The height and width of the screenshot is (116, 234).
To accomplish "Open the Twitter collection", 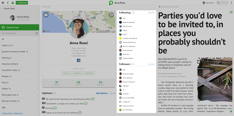I will pos(20,89).
